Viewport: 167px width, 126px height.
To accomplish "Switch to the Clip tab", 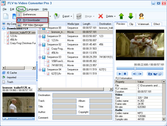I will [x=131, y=24].
